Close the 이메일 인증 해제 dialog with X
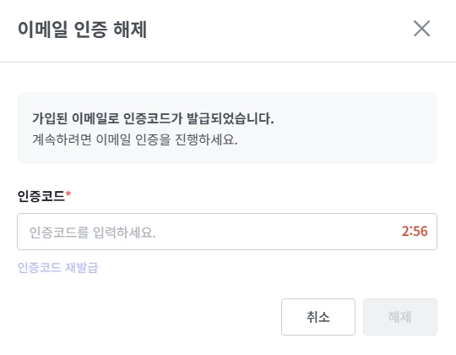This screenshot has height=355, width=456. pos(421,29)
